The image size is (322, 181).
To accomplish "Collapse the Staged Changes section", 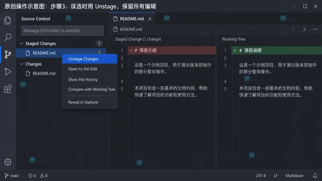I will tap(22, 43).
